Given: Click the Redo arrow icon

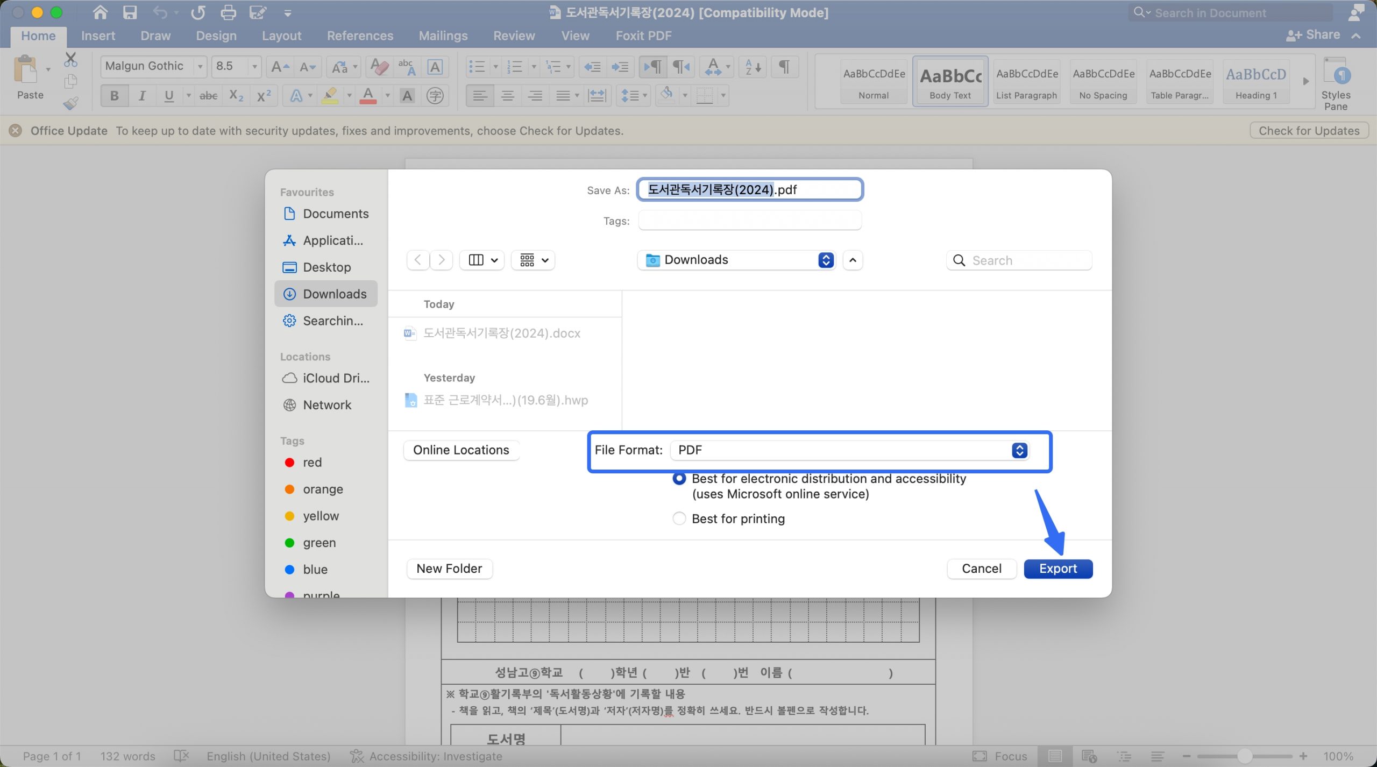Looking at the screenshot, I should pyautogui.click(x=198, y=12).
